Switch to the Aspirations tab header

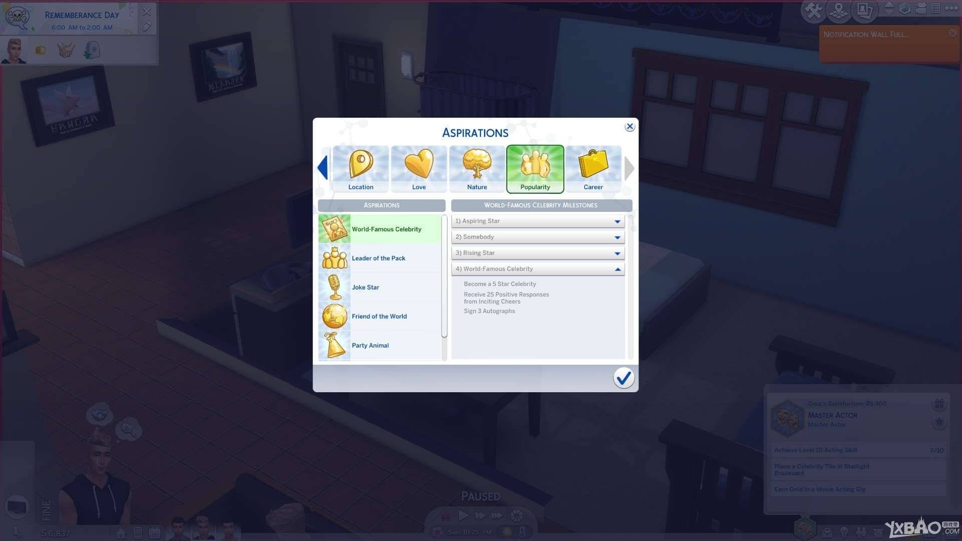tap(381, 205)
